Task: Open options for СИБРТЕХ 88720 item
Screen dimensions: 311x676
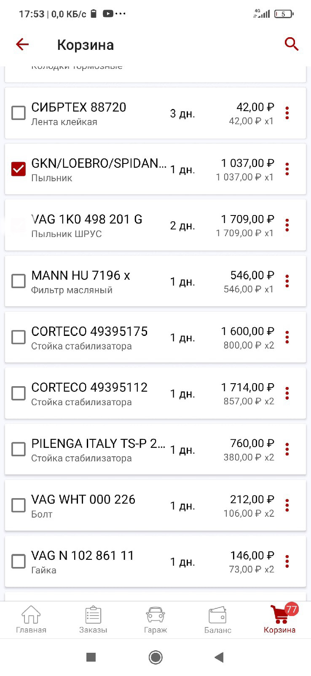Action: [287, 113]
